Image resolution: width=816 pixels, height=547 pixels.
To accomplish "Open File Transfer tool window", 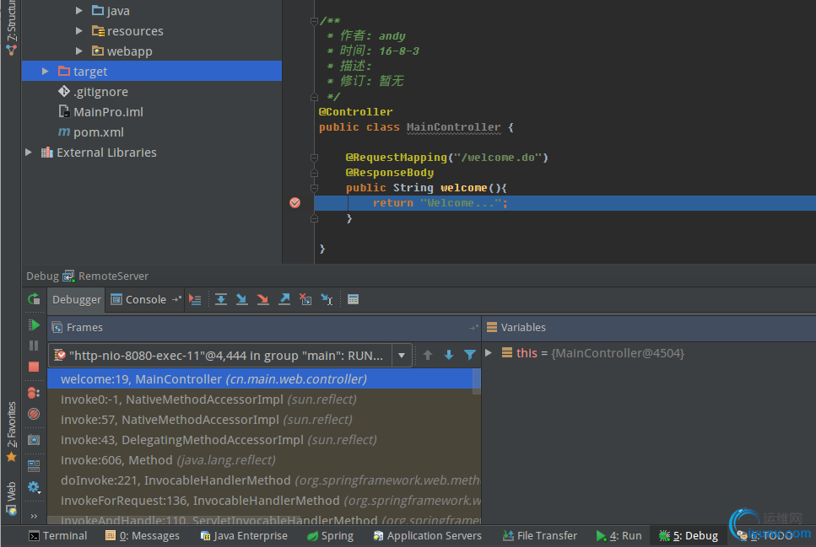I will coord(540,535).
